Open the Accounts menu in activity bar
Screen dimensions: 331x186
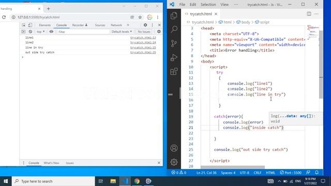pyautogui.click(x=174, y=148)
